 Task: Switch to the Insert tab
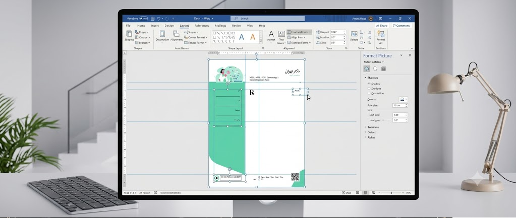(x=155, y=26)
